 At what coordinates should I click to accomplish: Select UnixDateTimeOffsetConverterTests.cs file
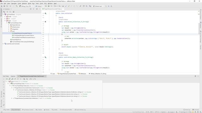(25, 37)
